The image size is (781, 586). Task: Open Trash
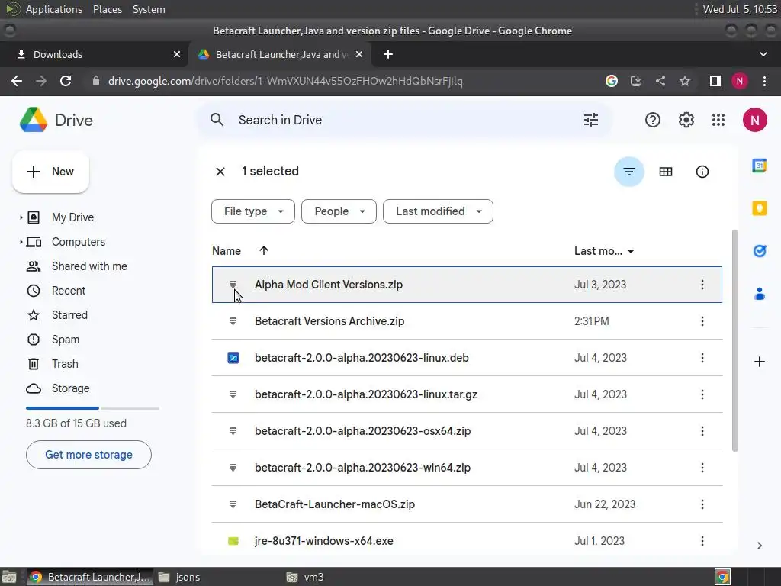pyautogui.click(x=65, y=364)
